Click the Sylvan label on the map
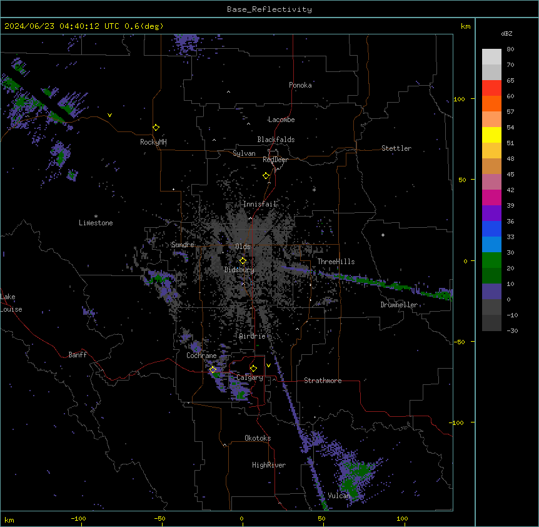Image resolution: width=539 pixels, height=527 pixels. [244, 153]
